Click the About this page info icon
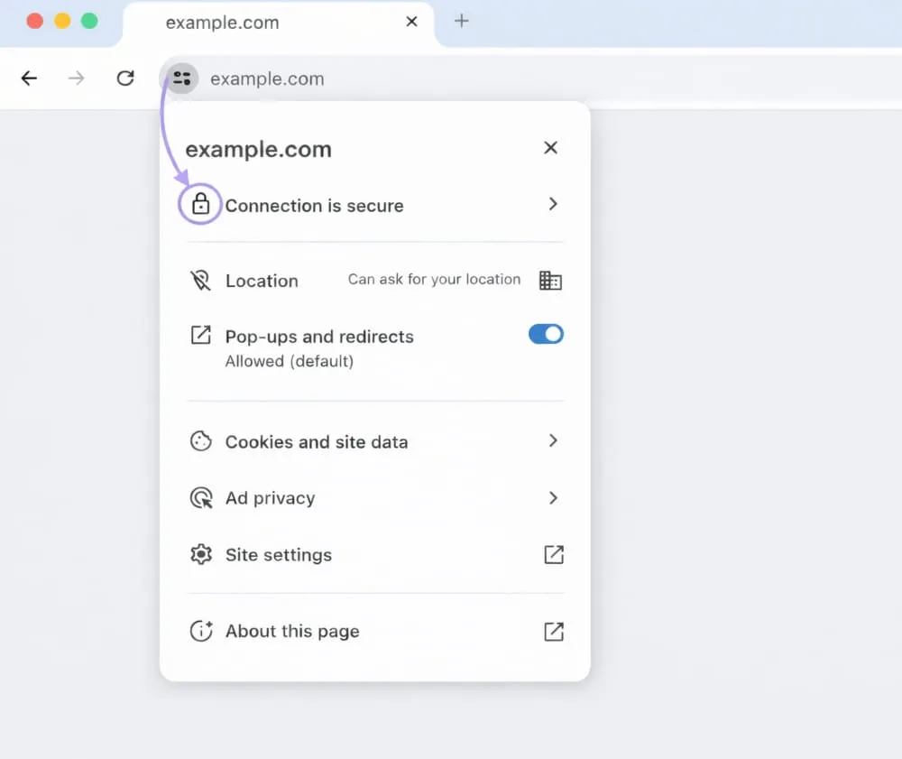Image resolution: width=902 pixels, height=759 pixels. click(201, 631)
